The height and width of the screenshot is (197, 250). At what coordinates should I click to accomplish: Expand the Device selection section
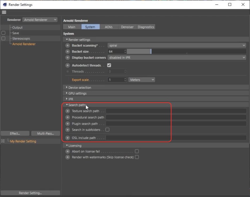[x=67, y=87]
